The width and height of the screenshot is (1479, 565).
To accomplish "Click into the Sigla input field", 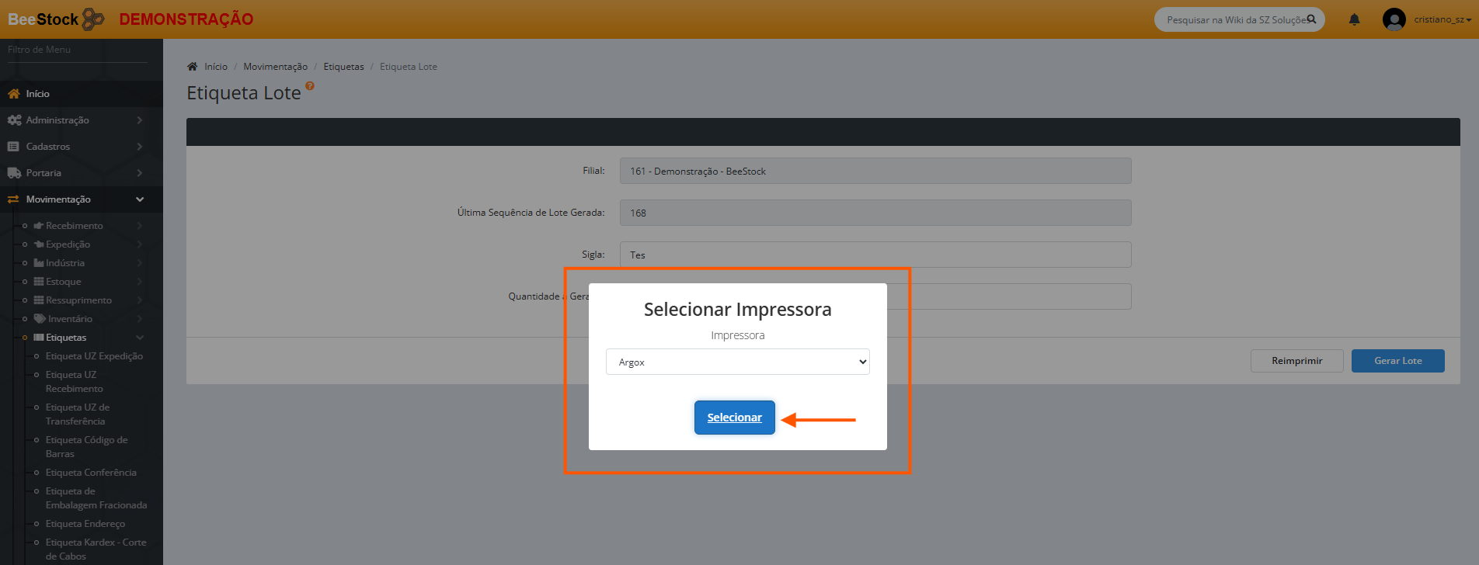I will click(875, 255).
